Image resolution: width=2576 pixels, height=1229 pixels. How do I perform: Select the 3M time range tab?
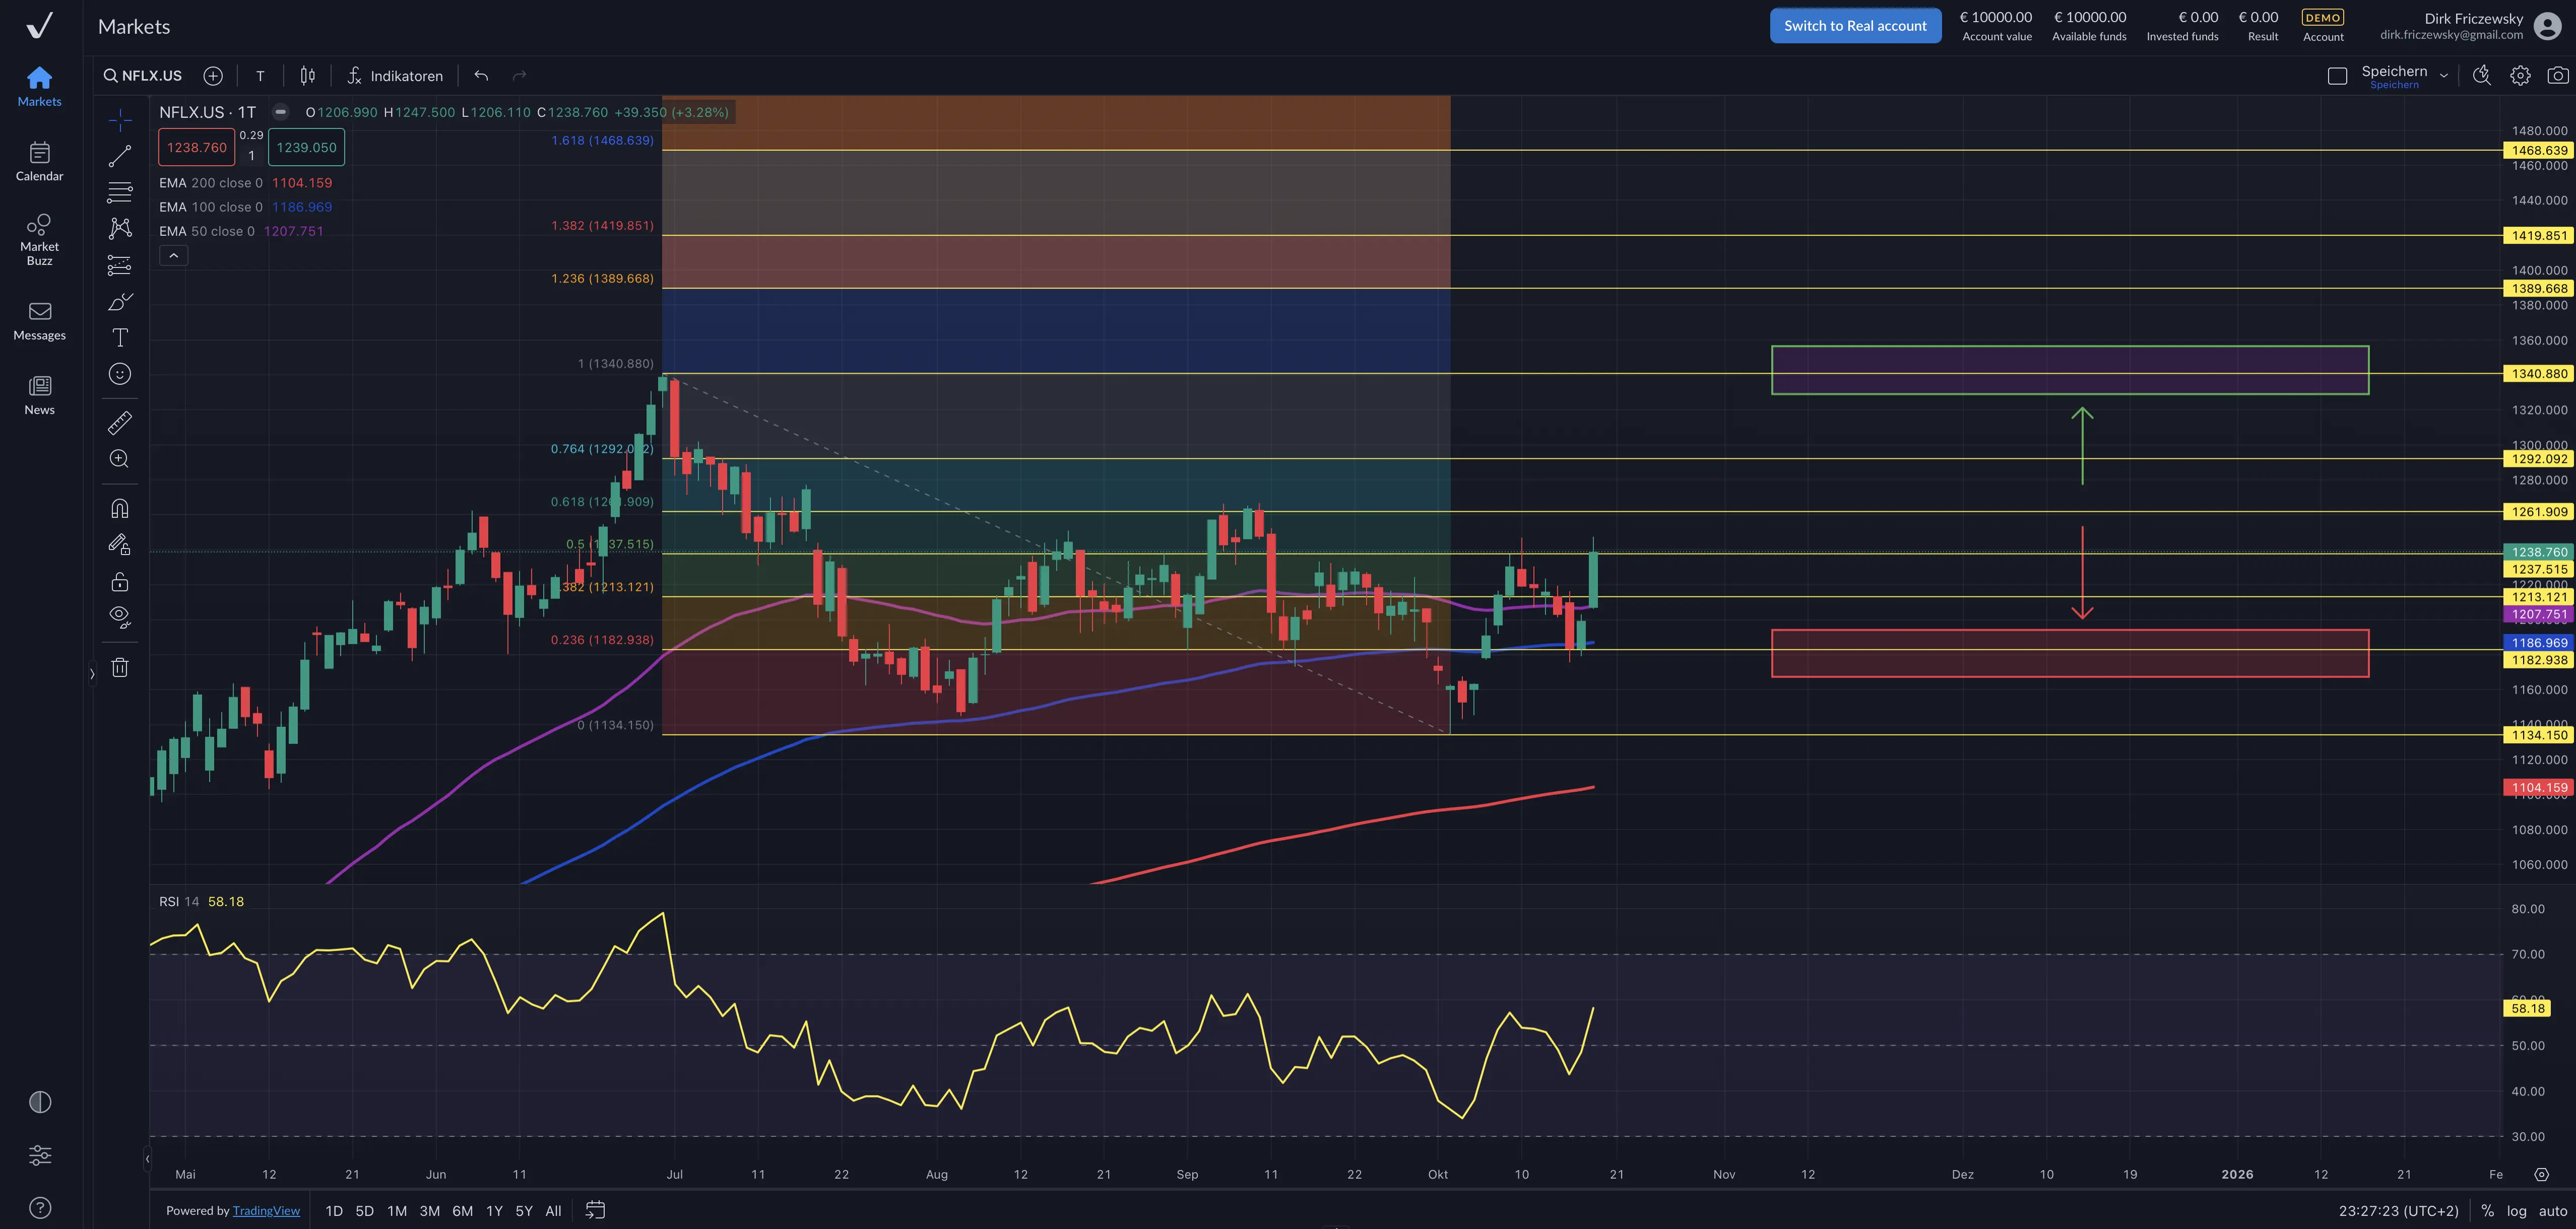[x=429, y=1210]
